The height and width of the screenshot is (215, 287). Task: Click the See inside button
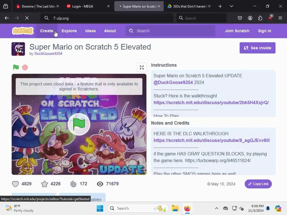click(x=257, y=48)
